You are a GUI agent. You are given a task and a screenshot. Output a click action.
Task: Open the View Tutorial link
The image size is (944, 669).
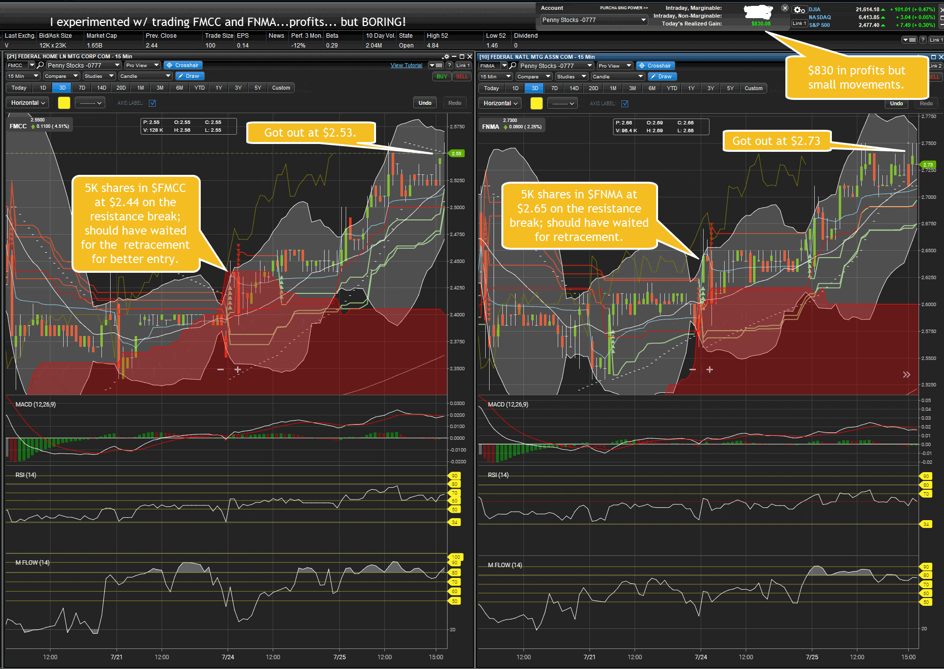coord(406,65)
